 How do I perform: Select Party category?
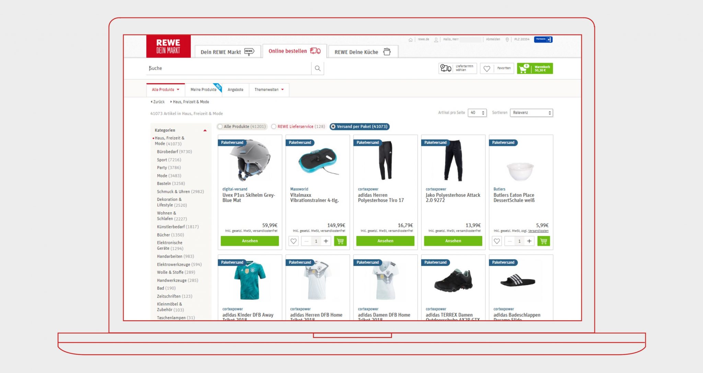(169, 168)
